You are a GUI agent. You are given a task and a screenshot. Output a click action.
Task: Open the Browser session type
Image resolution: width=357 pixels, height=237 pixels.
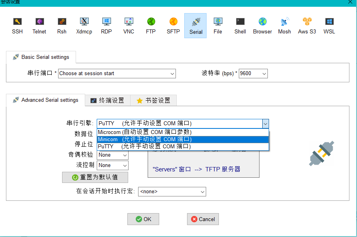click(x=262, y=25)
